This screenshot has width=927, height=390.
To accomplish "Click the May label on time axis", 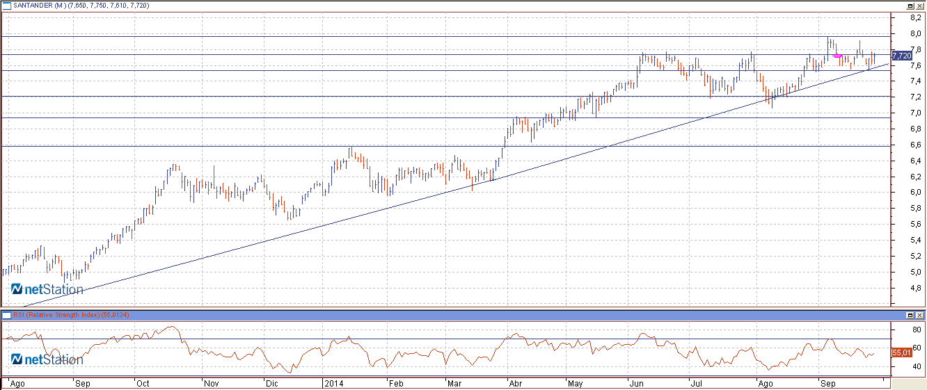I will pos(575,383).
